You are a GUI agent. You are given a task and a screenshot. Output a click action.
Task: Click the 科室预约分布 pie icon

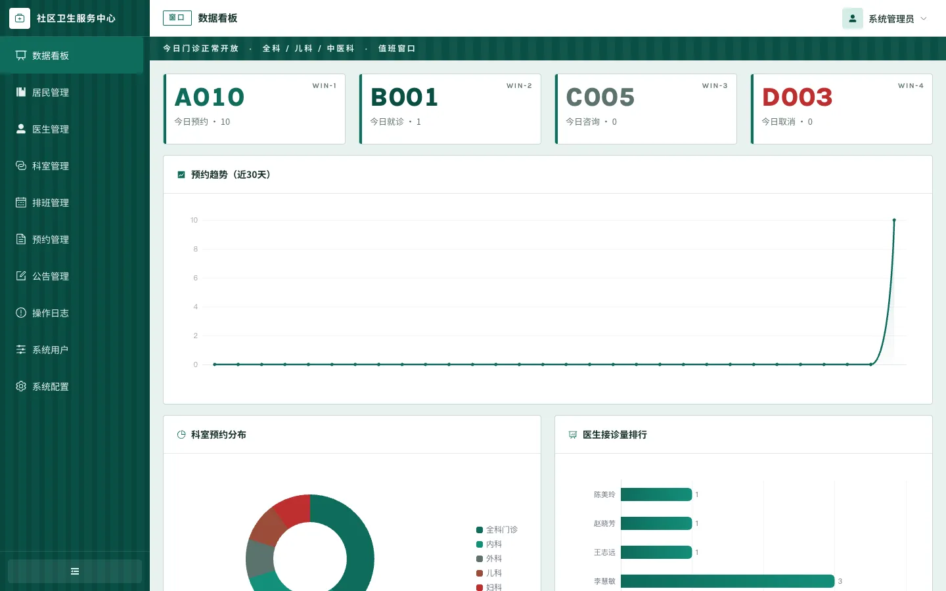[x=181, y=435]
